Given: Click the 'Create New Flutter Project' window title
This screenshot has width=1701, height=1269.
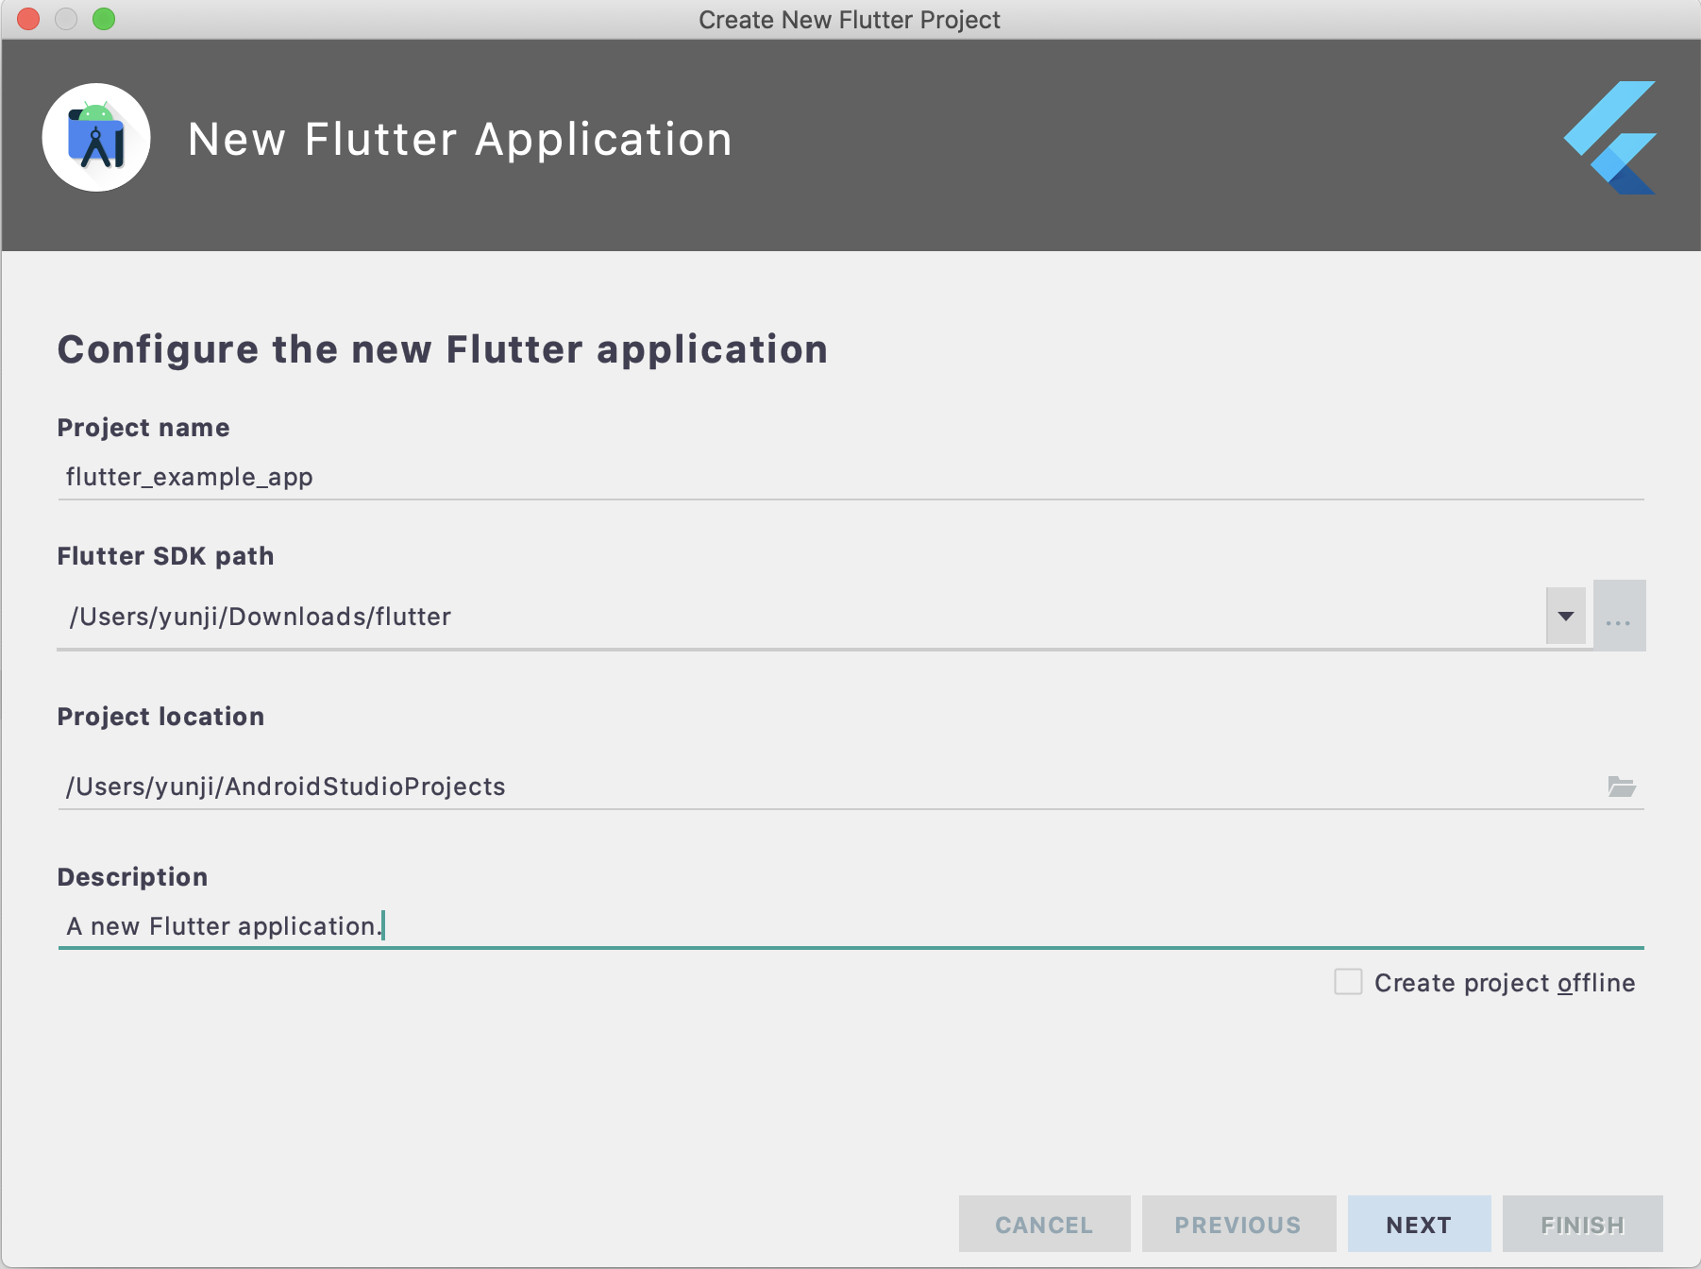Looking at the screenshot, I should point(850,20).
